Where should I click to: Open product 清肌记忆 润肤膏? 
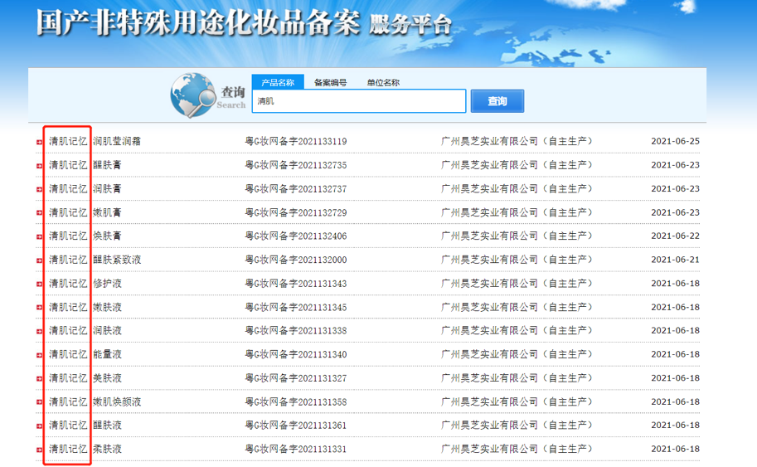[x=85, y=188]
